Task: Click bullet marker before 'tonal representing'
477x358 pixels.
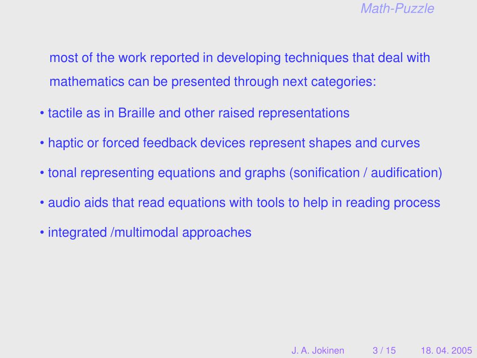Action: [x=42, y=173]
